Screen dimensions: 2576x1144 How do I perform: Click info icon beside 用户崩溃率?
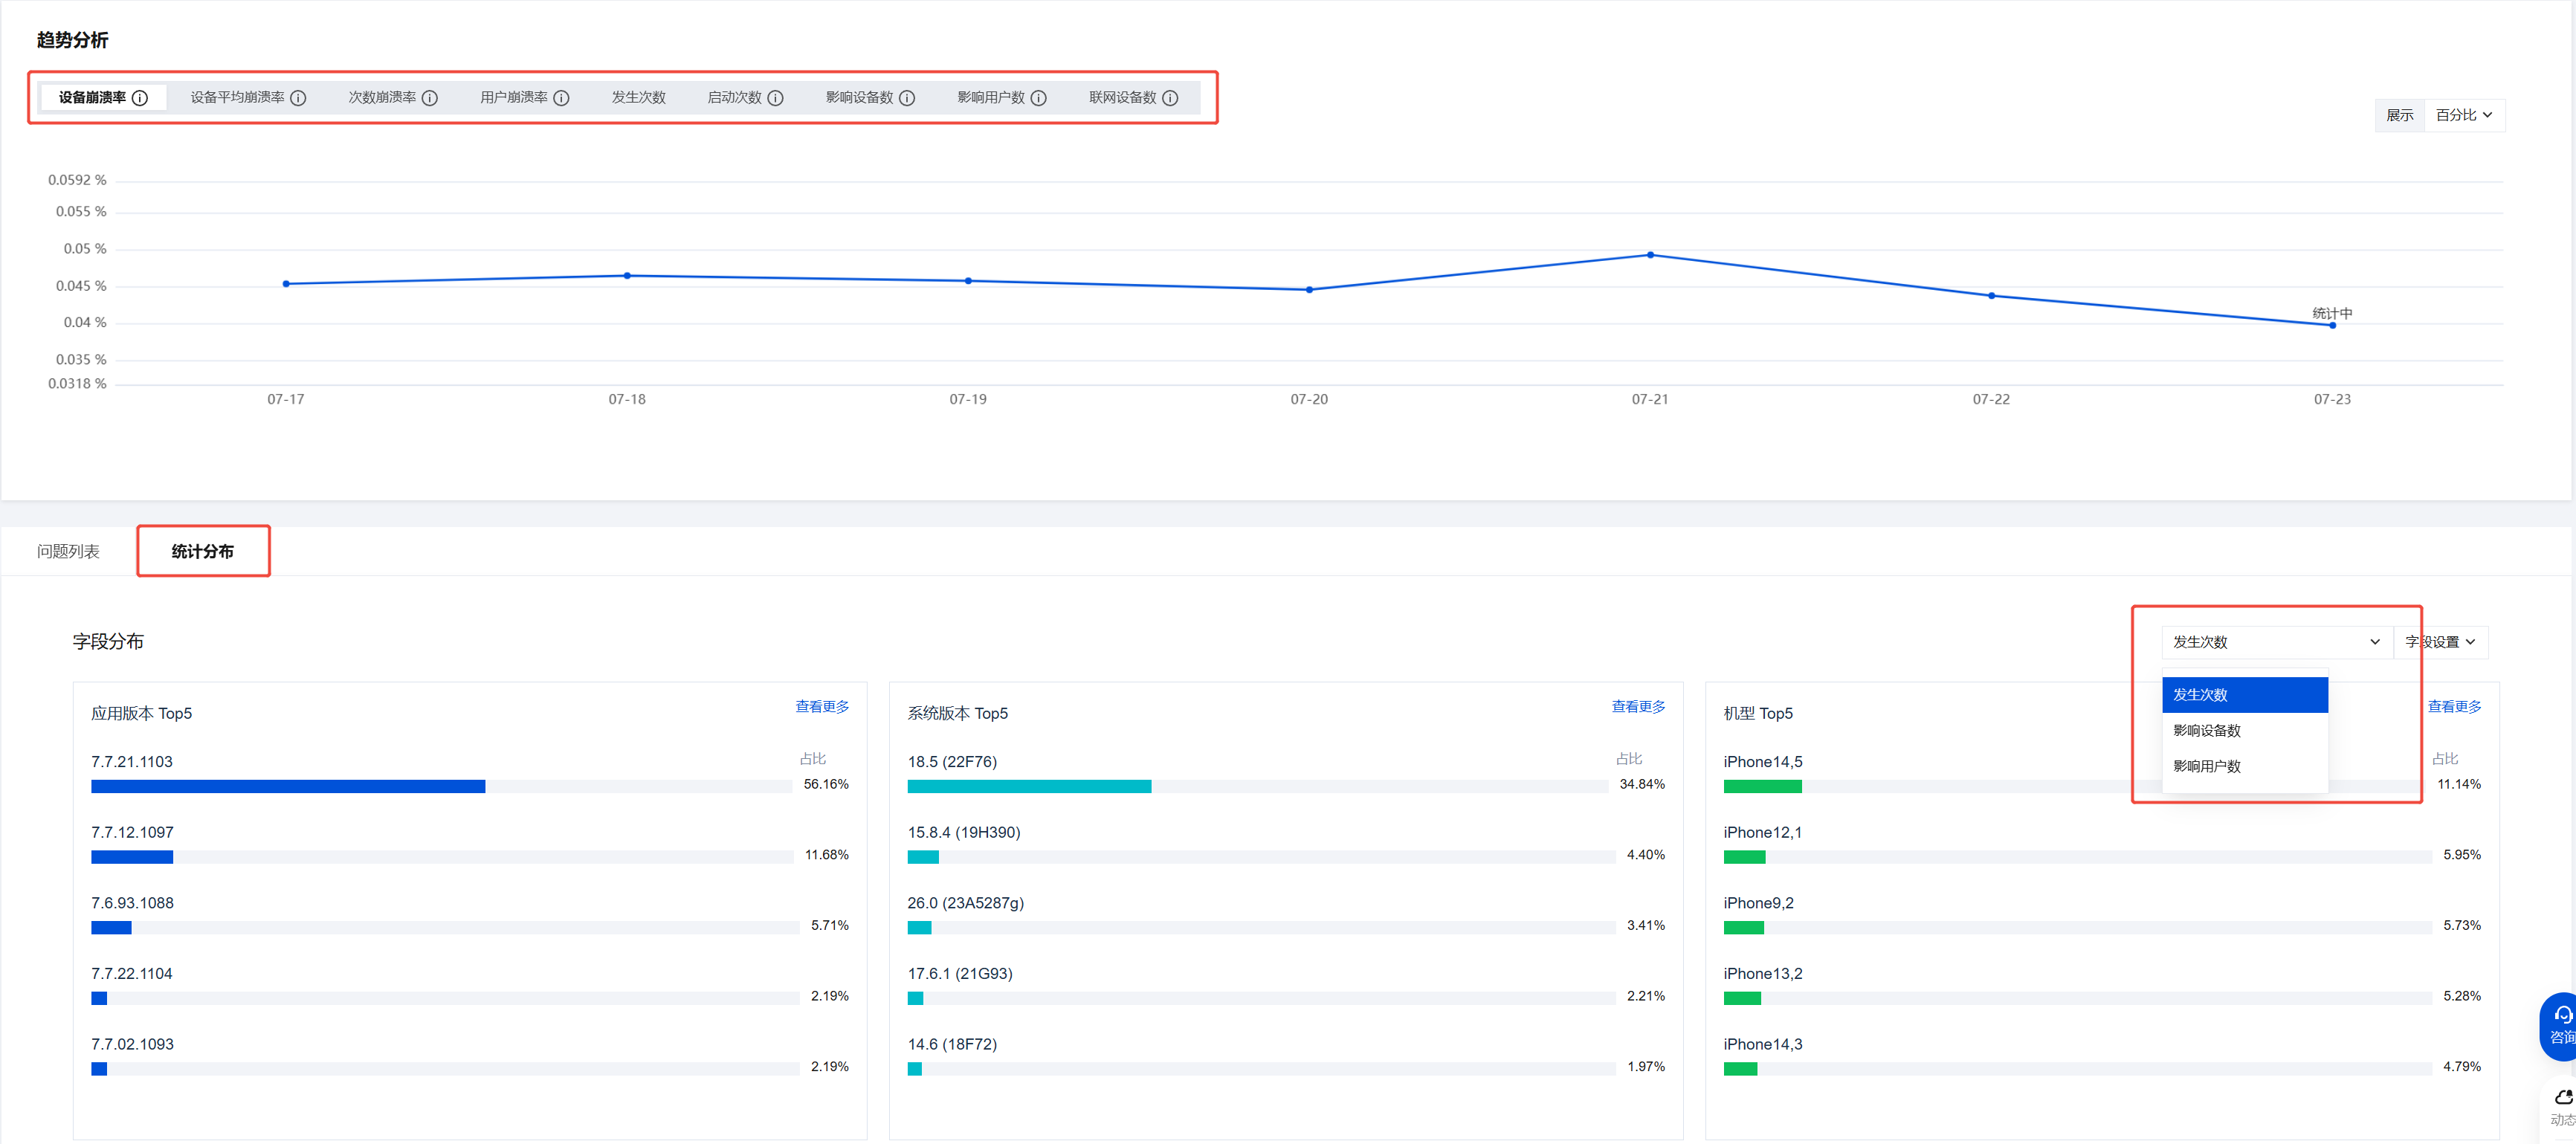click(561, 98)
